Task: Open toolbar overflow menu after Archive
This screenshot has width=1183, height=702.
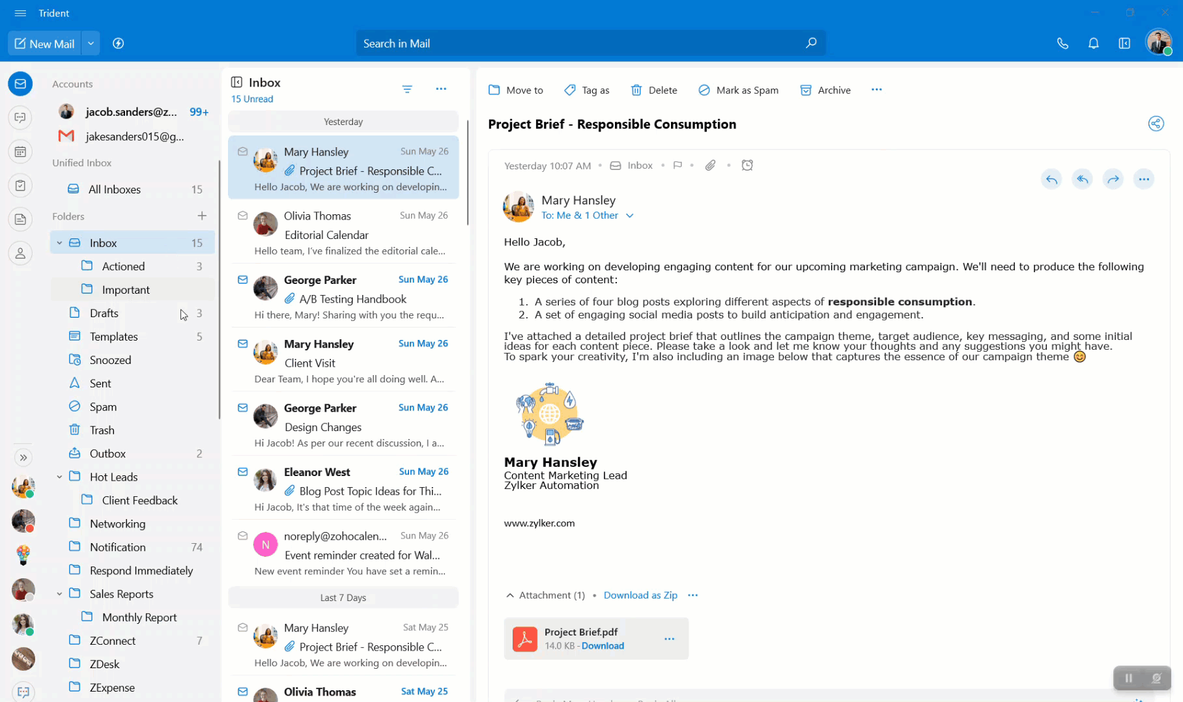Action: tap(876, 90)
